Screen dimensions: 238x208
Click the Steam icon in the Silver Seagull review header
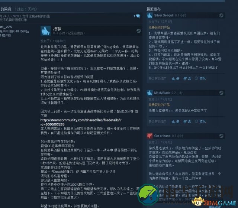click(221, 16)
